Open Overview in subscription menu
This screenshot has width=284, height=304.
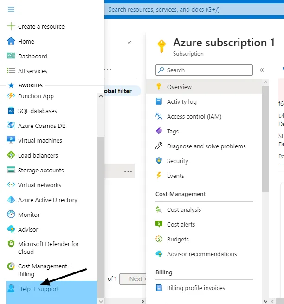tap(204, 87)
